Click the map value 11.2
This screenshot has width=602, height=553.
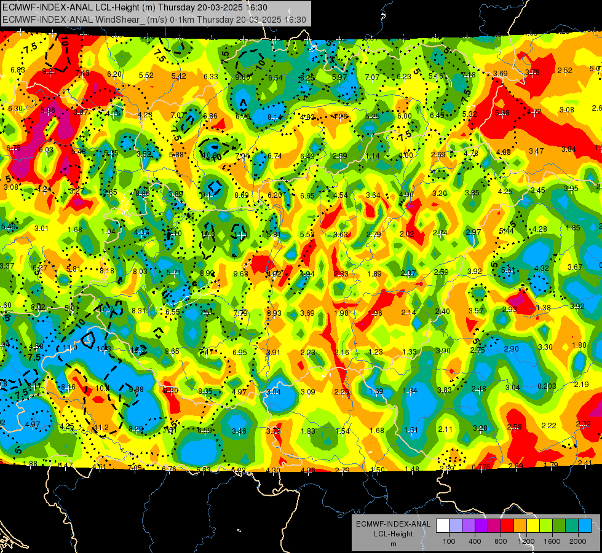coord(101,427)
